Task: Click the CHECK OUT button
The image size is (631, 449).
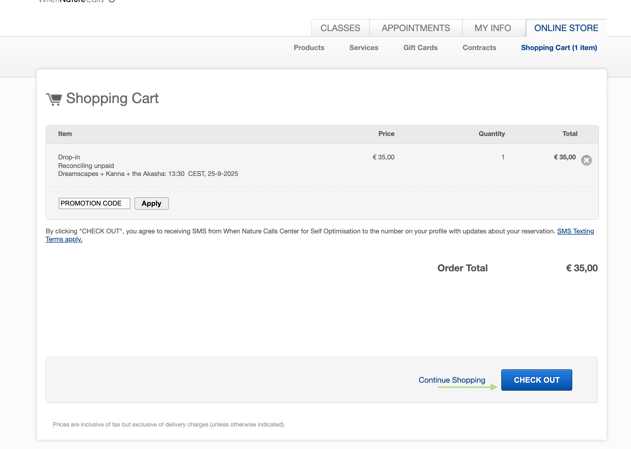Action: [536, 380]
